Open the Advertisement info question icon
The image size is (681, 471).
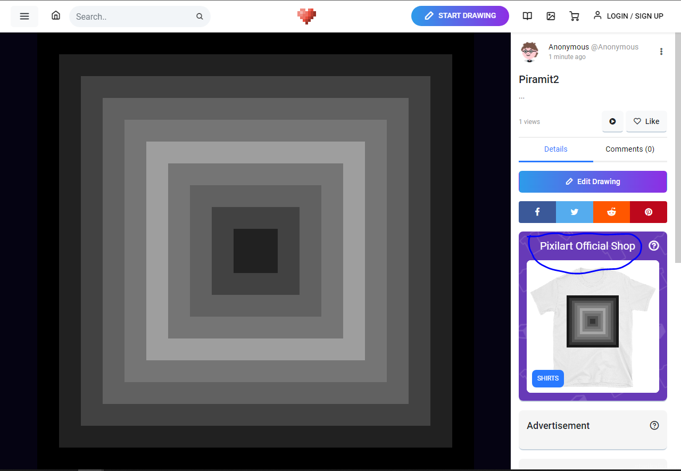(654, 425)
